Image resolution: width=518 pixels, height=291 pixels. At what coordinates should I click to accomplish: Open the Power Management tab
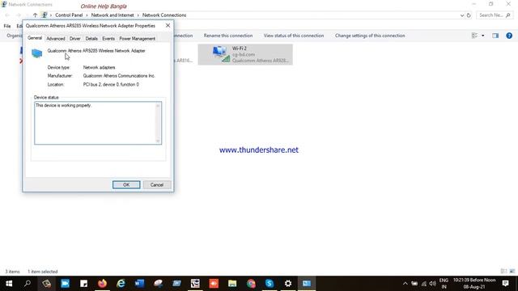137,39
